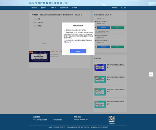156x130 pixels.
Task: Open the fire prevention lesson 03 title
Action: (x=102, y=21)
